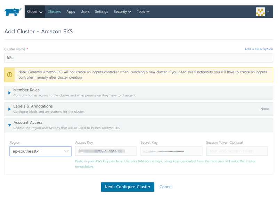Click into the Access Key field
This screenshot has height=209, width=278.
click(x=106, y=151)
